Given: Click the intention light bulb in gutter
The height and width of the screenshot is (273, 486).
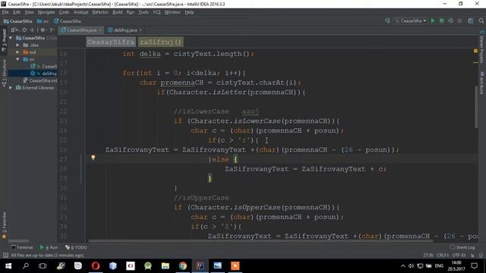Looking at the screenshot, I should [x=93, y=158].
